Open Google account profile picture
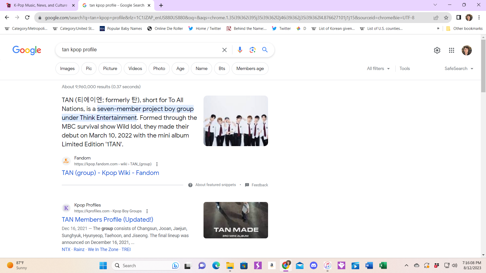Image resolution: width=486 pixels, height=273 pixels. pos(467,50)
